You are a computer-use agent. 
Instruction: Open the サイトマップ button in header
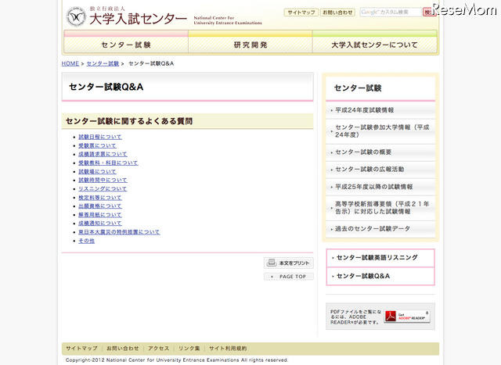tap(301, 13)
